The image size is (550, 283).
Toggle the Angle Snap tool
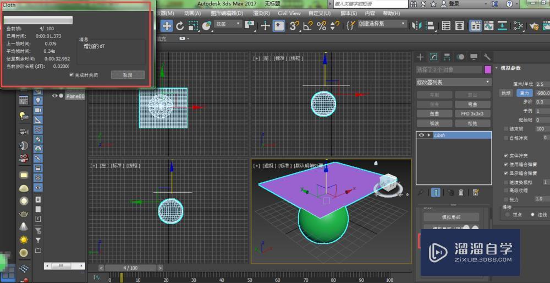pyautogui.click(x=308, y=25)
